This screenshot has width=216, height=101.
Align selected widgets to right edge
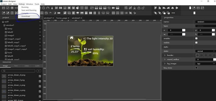[168, 8]
